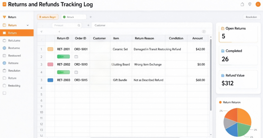263x138 pixels.
Task: Sort by the Return ID column header
Action: [x=63, y=38]
